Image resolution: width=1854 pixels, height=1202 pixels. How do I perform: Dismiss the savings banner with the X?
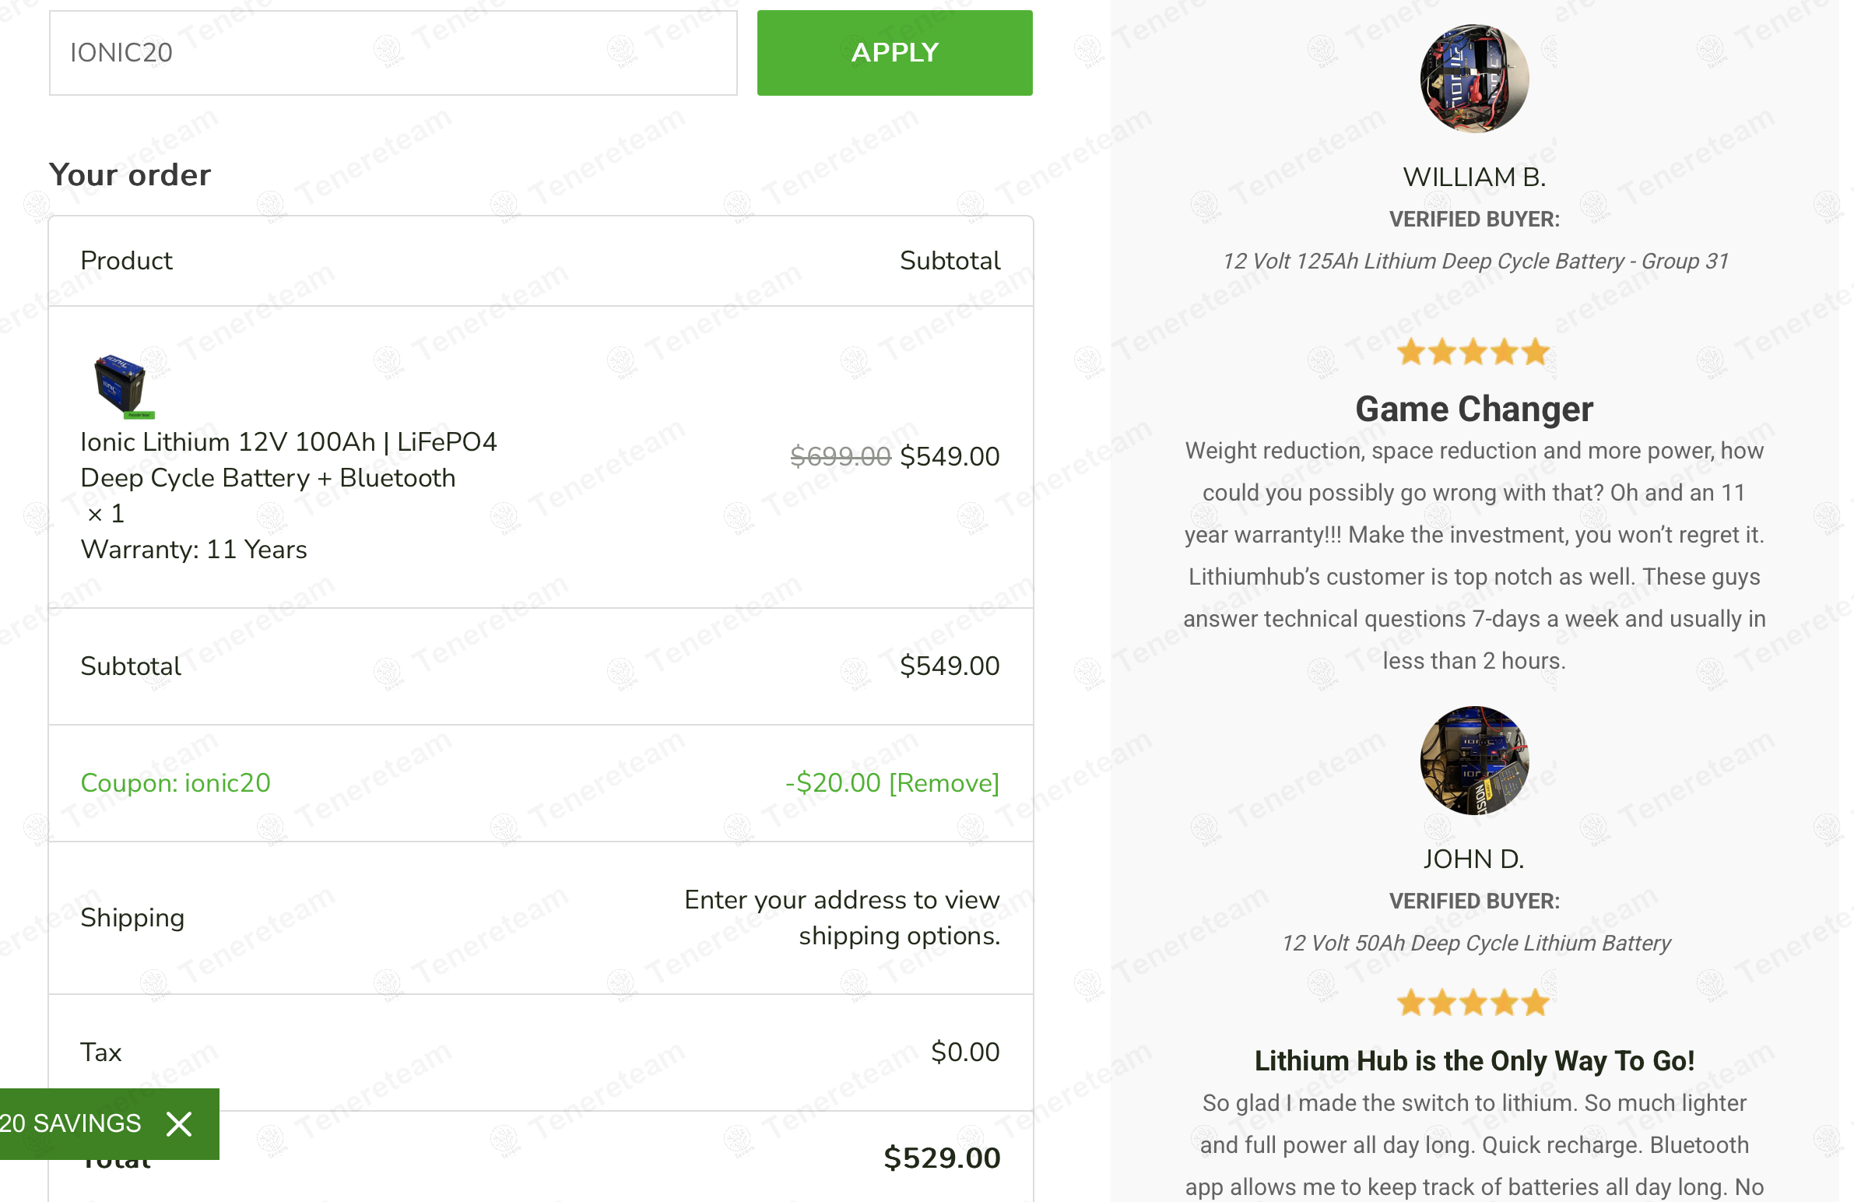[x=179, y=1123]
